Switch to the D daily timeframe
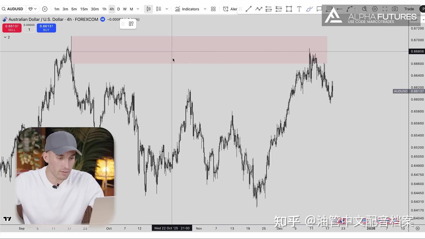 (118, 9)
